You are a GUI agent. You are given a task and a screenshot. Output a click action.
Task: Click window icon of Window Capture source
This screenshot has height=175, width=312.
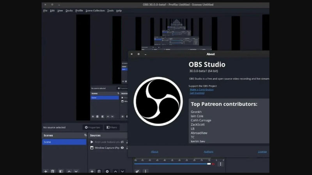pos(92,148)
